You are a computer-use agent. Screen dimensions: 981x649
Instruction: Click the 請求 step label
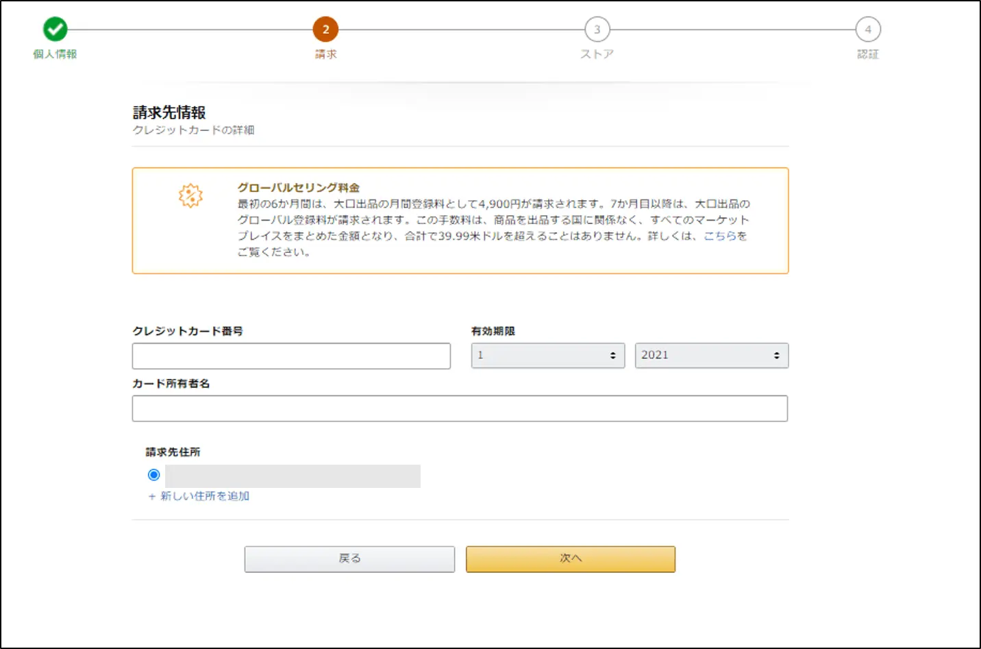[326, 54]
